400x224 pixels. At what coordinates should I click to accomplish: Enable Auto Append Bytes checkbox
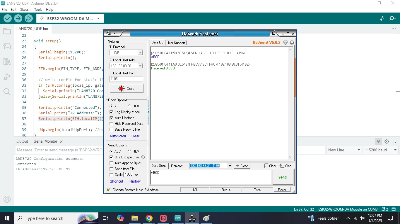[x=111, y=163]
